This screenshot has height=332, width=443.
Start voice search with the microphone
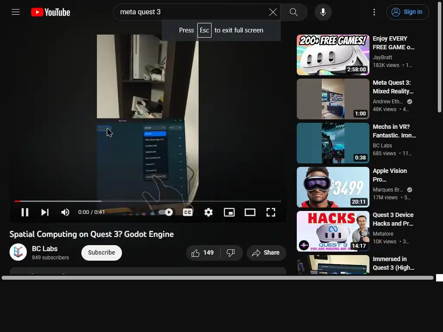coord(323,12)
